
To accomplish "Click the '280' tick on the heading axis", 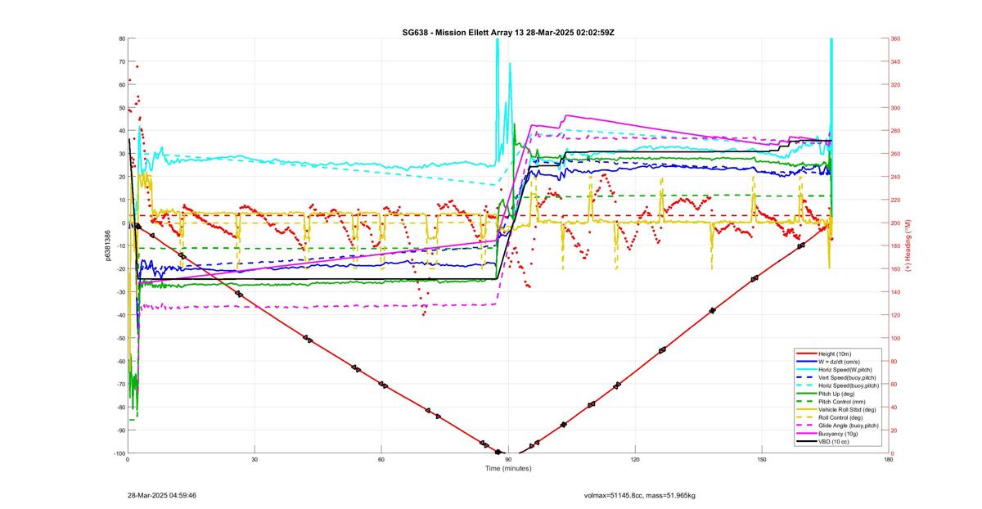I will point(896,131).
